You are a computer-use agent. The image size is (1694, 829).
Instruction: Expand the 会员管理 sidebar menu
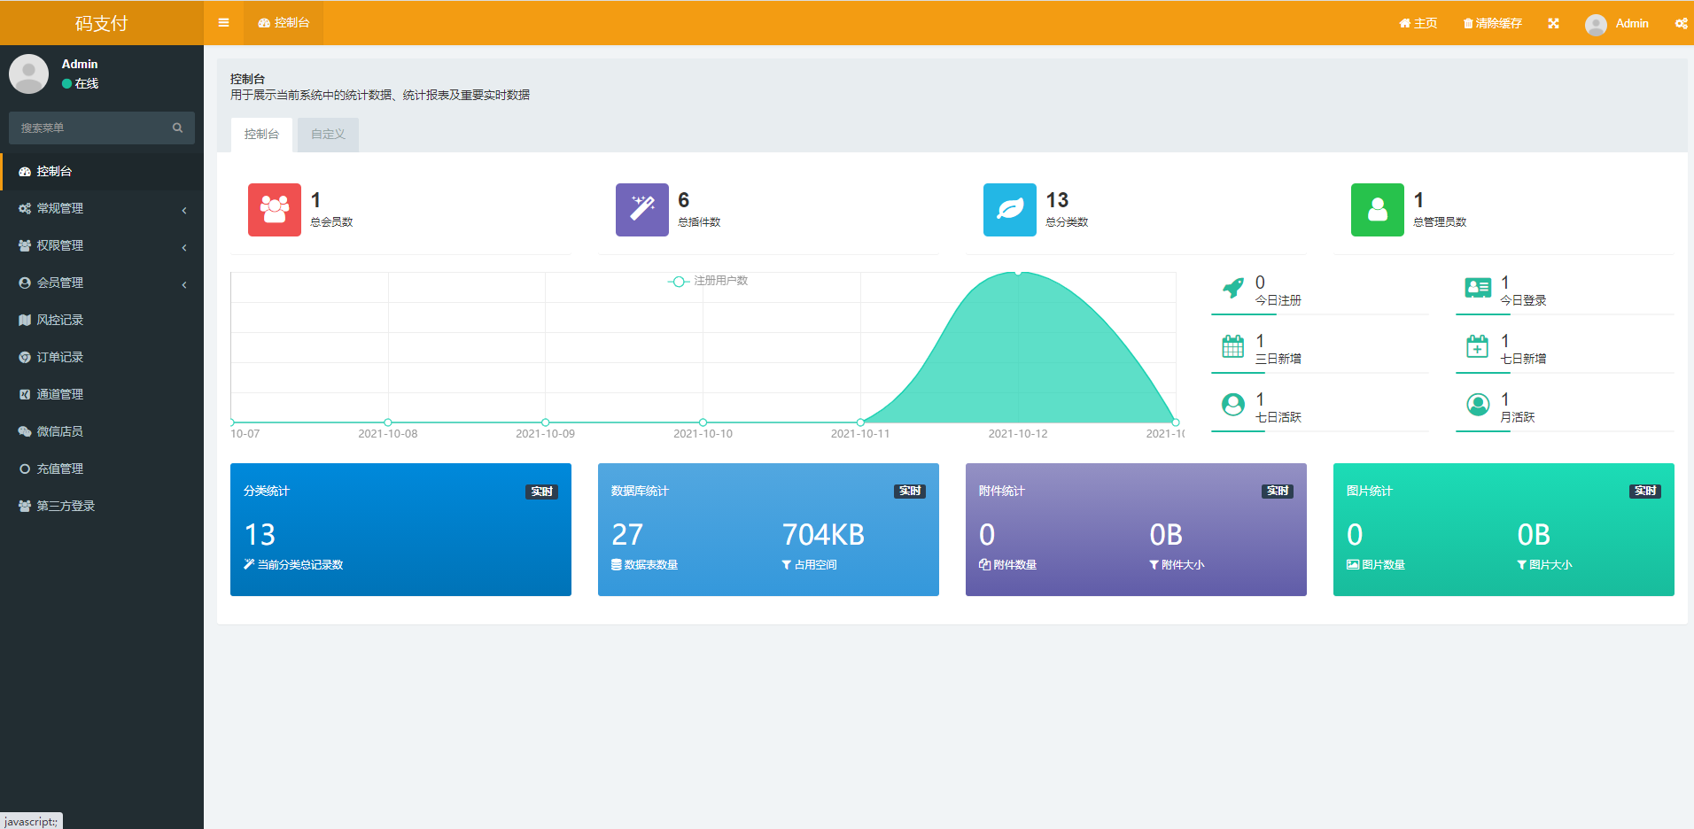(102, 283)
